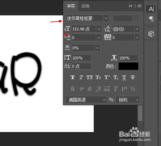Switch to the 段落 paragraph tab
The height and width of the screenshot is (146, 161).
[86, 6]
